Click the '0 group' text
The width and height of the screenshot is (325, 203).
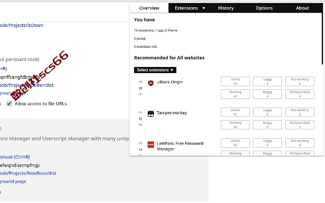click(x=140, y=39)
